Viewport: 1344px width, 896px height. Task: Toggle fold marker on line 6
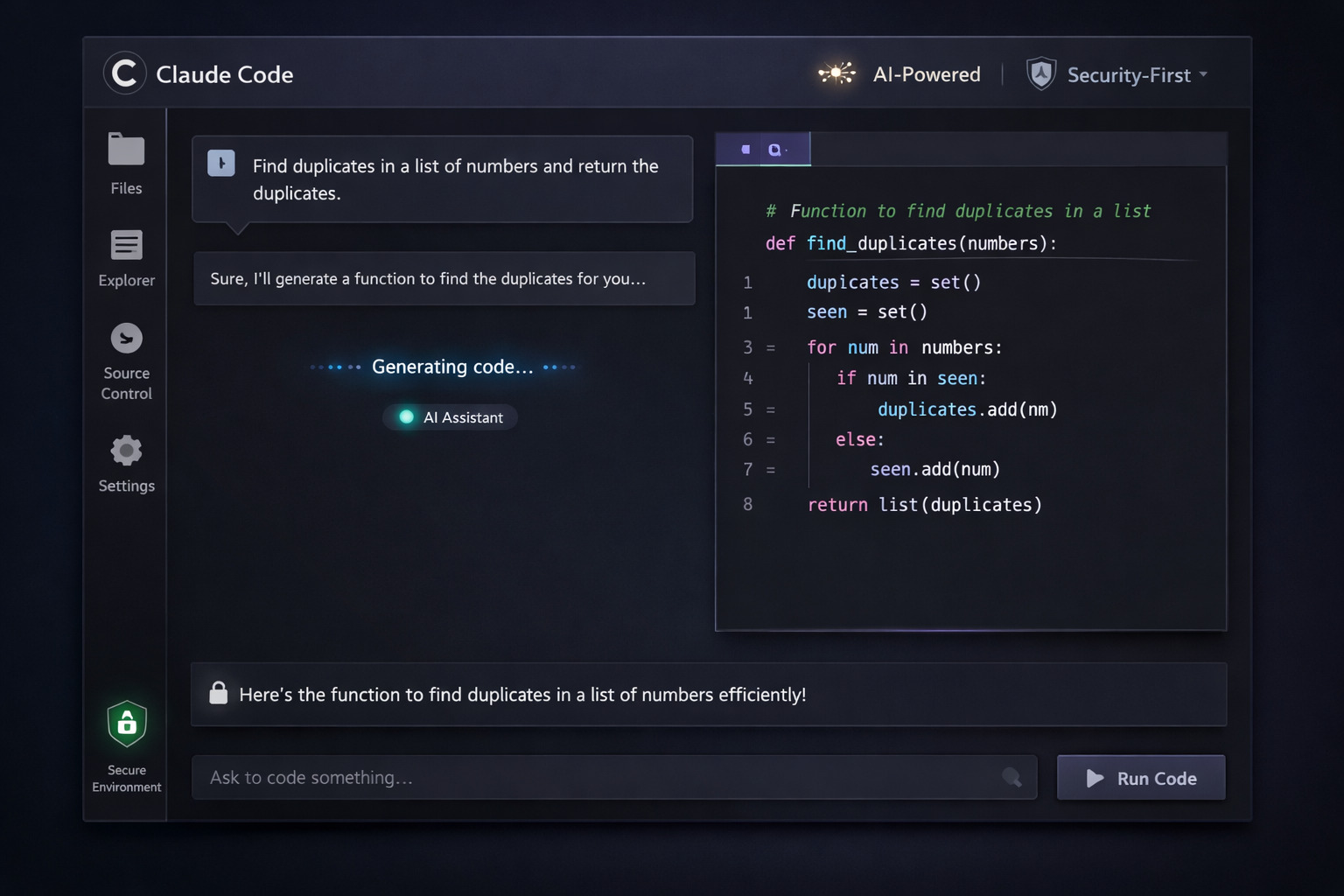pyautogui.click(x=771, y=440)
